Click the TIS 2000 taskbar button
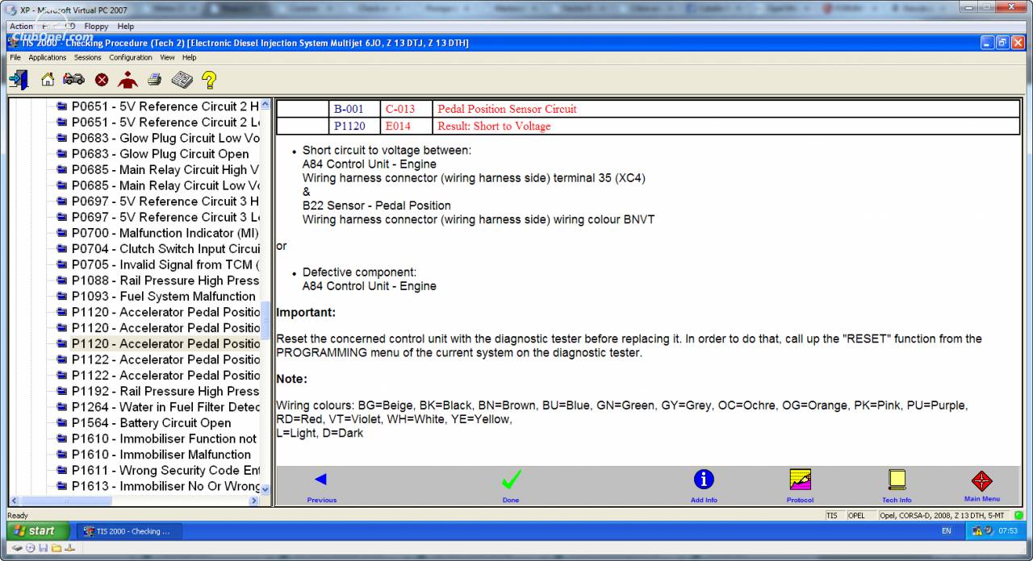The image size is (1033, 561). pyautogui.click(x=130, y=532)
